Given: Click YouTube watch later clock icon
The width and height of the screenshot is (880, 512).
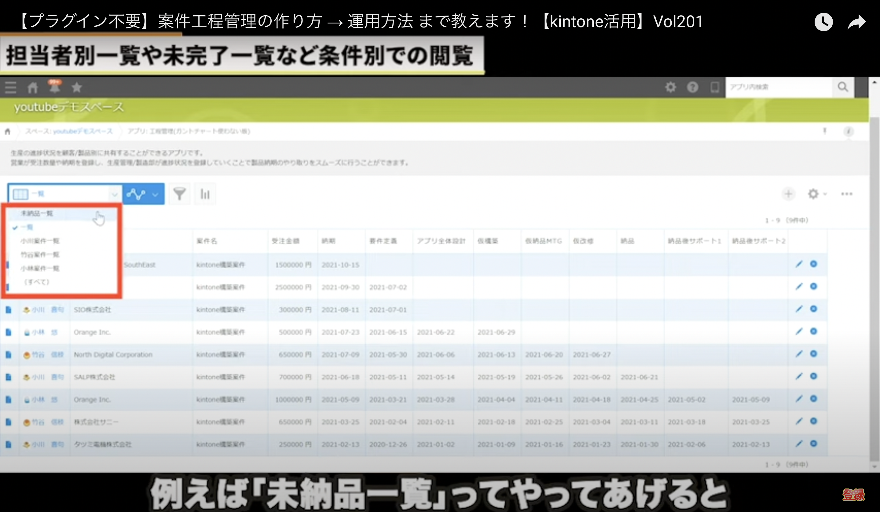Looking at the screenshot, I should click(x=823, y=22).
